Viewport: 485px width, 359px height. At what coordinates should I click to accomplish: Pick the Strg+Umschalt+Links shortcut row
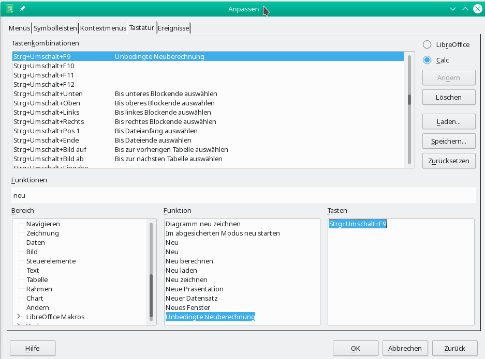click(x=208, y=112)
